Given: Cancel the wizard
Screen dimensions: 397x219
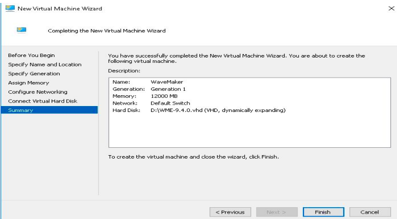Looking at the screenshot, I should pos(369,212).
